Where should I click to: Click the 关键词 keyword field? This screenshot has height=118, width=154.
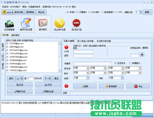[92, 63]
